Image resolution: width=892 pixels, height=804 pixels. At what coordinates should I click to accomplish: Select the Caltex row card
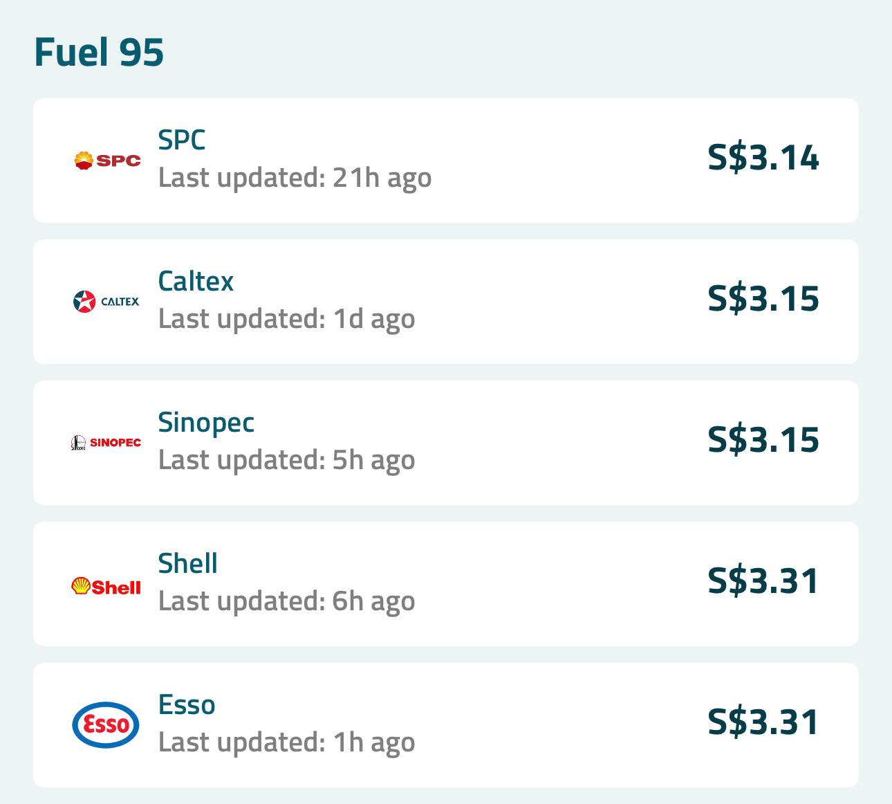(445, 300)
